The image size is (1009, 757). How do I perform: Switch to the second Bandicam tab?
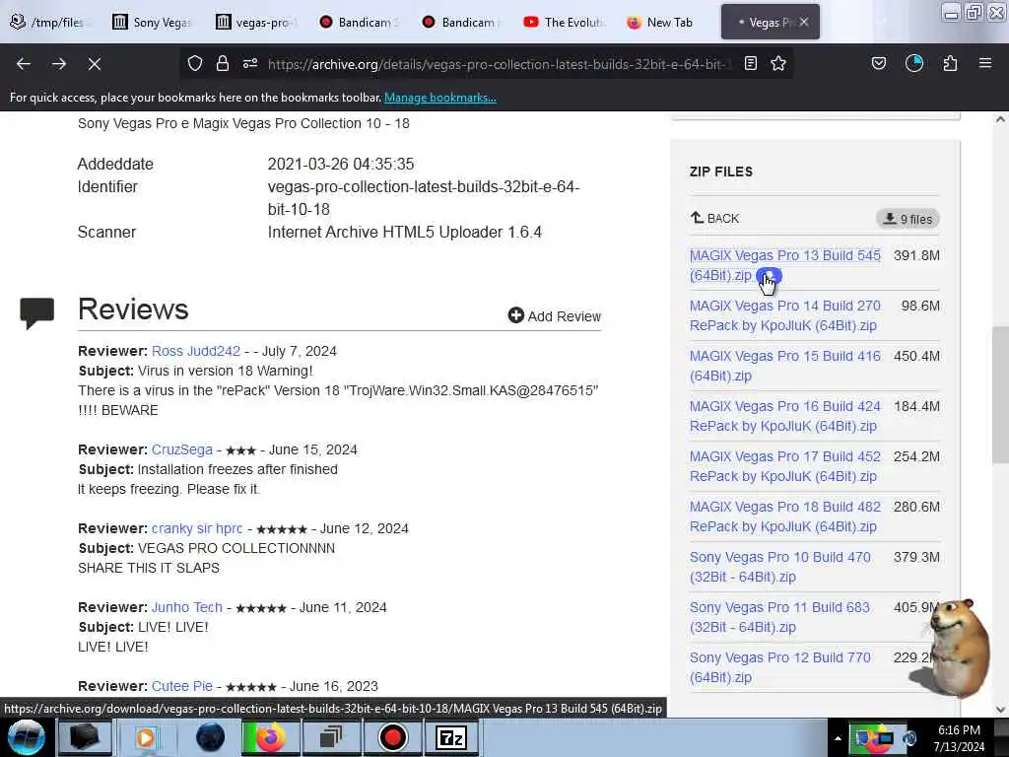(x=462, y=23)
